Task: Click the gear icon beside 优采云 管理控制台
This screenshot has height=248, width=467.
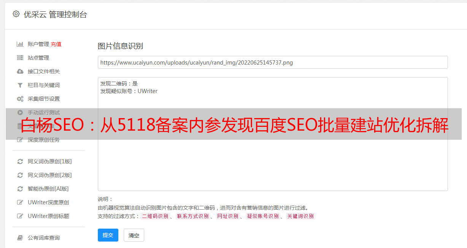Action: [x=16, y=14]
